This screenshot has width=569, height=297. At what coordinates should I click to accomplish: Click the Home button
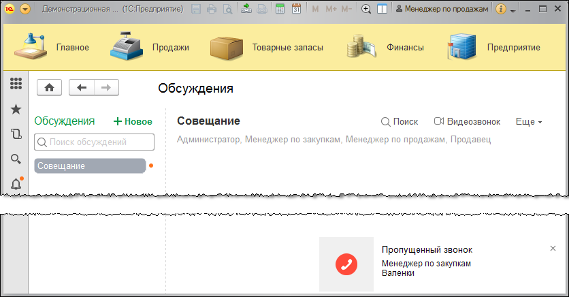point(50,87)
